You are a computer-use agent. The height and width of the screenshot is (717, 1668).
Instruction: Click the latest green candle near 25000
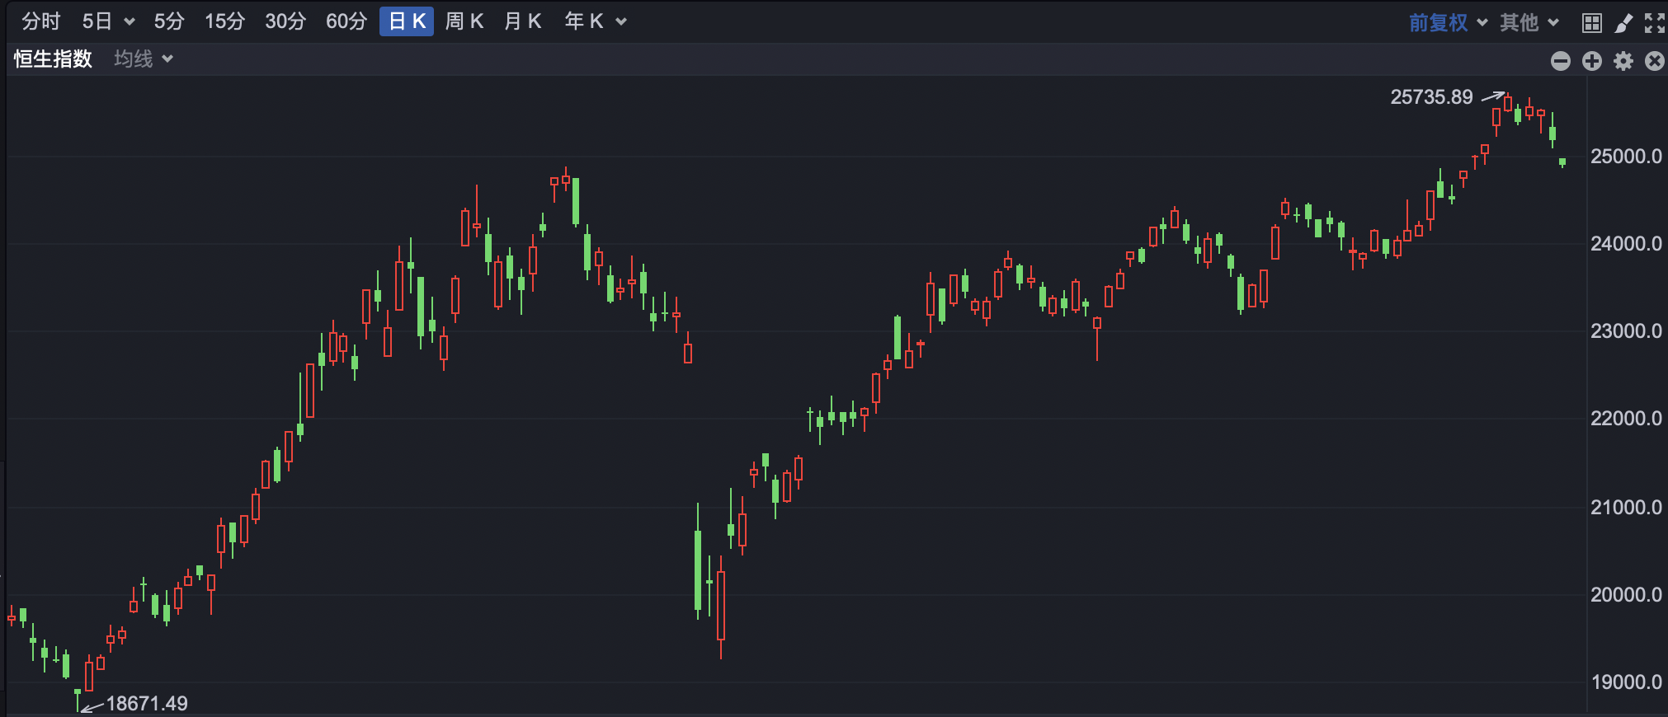[x=1562, y=162]
